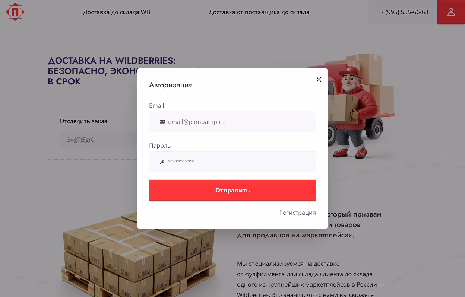Click the Пароль field label
Screen dimensions: 465x297
coord(160,146)
